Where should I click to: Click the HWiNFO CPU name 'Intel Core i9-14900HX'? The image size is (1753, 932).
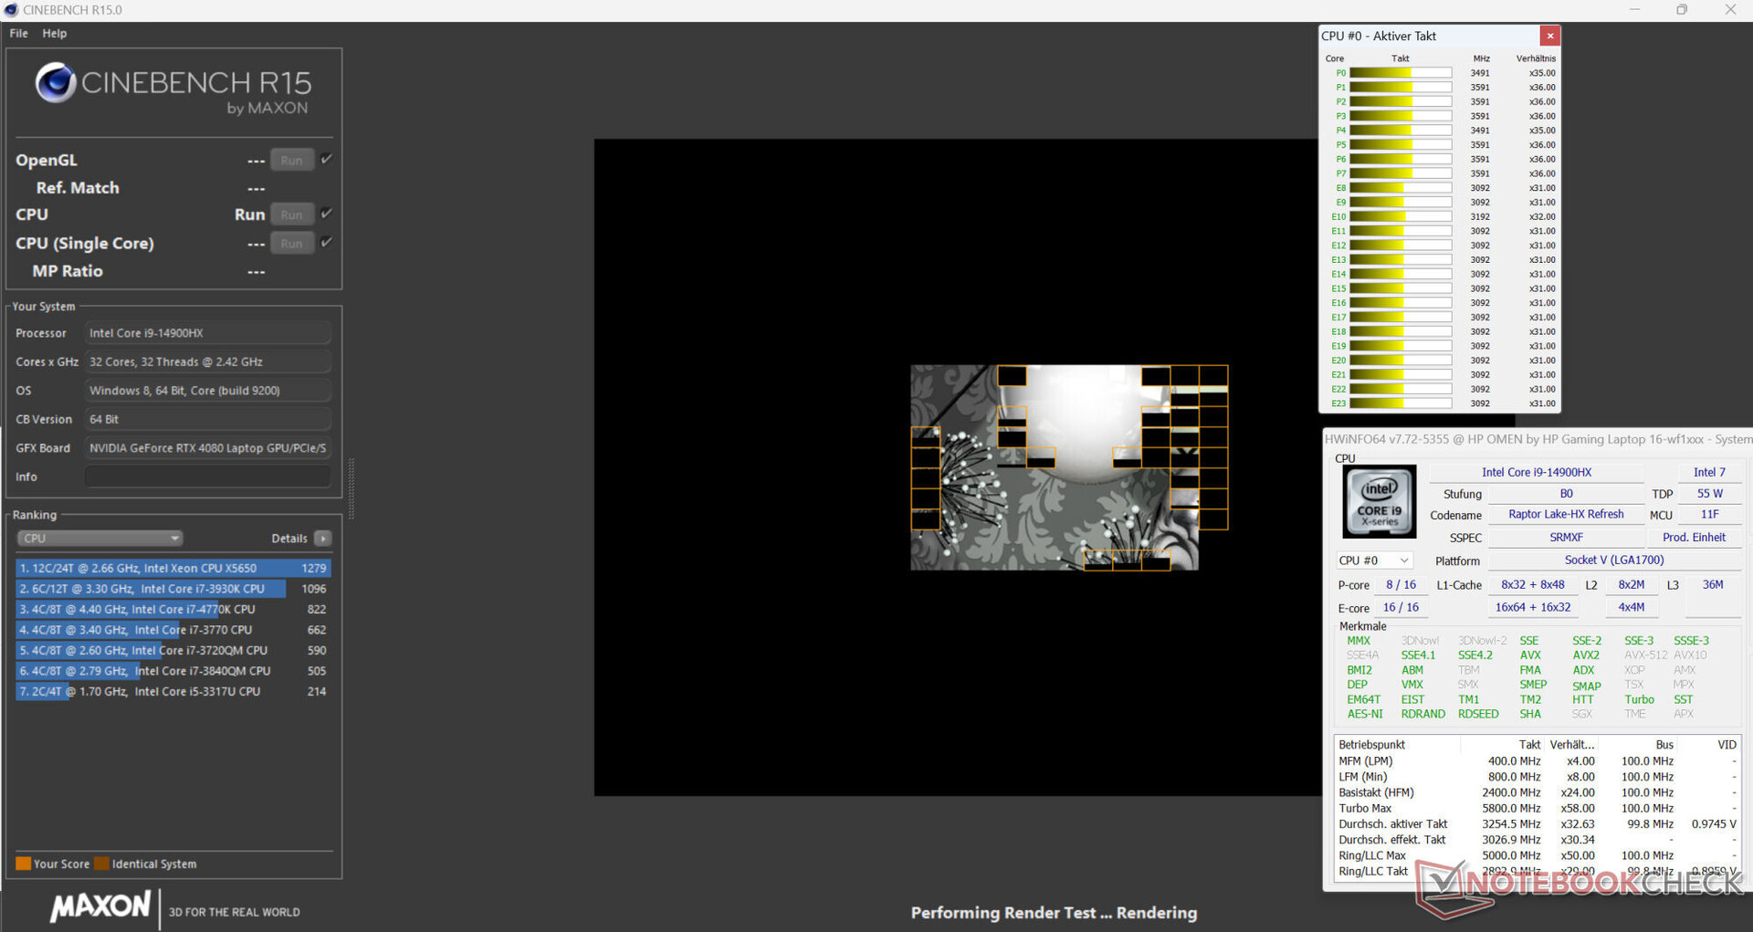tap(1537, 472)
